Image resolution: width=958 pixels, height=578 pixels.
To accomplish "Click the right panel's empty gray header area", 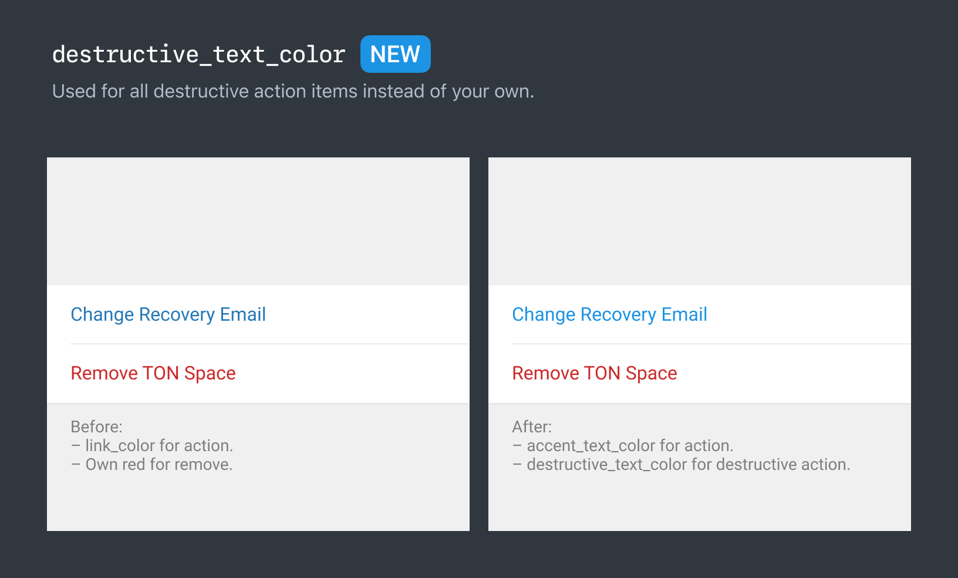I will tap(699, 221).
